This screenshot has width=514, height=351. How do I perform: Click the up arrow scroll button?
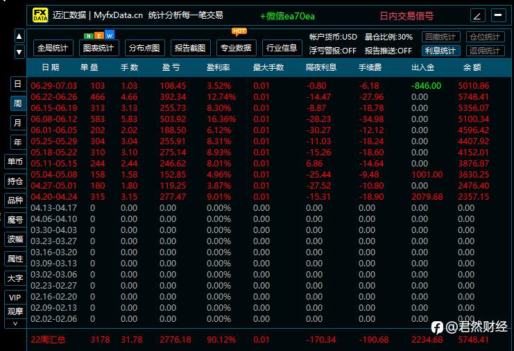[x=19, y=36]
